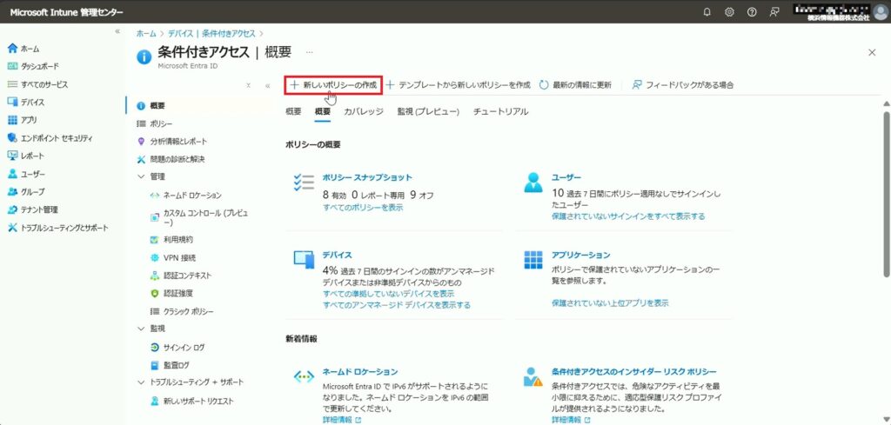Collapse the 管理 section

(x=142, y=176)
